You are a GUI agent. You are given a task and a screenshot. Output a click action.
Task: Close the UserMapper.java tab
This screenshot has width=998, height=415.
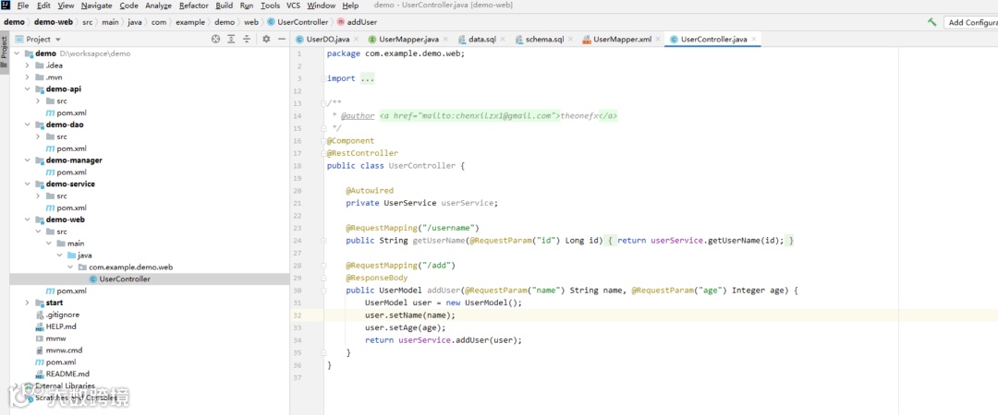coord(445,40)
